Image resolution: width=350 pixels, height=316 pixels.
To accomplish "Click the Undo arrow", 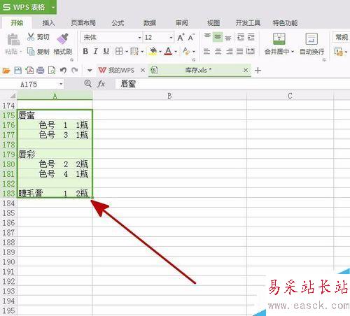I will [63, 70].
